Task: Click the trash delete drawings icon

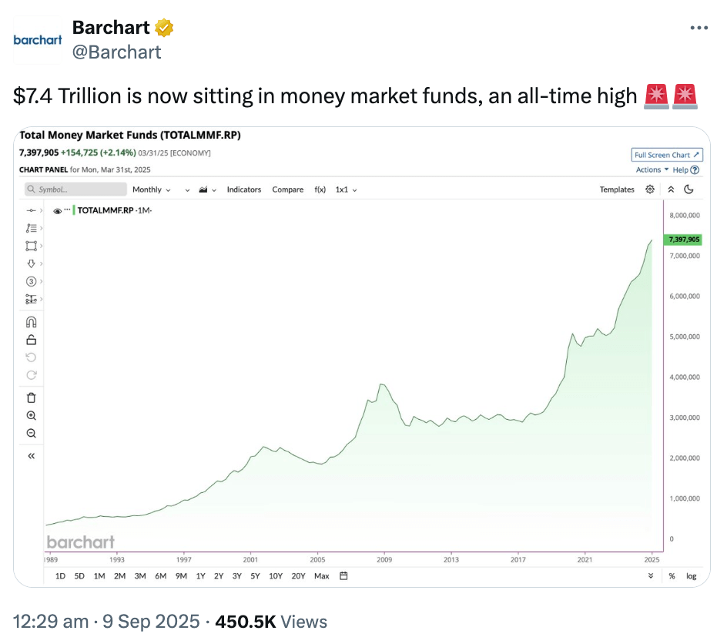Action: [x=32, y=397]
